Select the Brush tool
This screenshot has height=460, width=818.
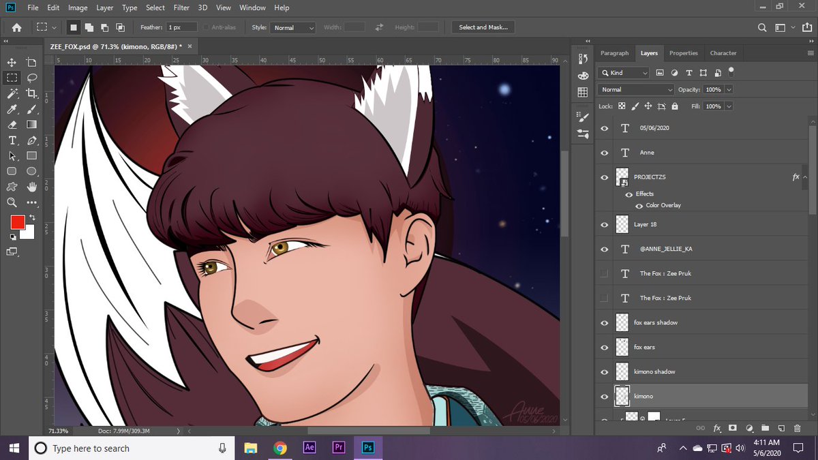pyautogui.click(x=31, y=109)
